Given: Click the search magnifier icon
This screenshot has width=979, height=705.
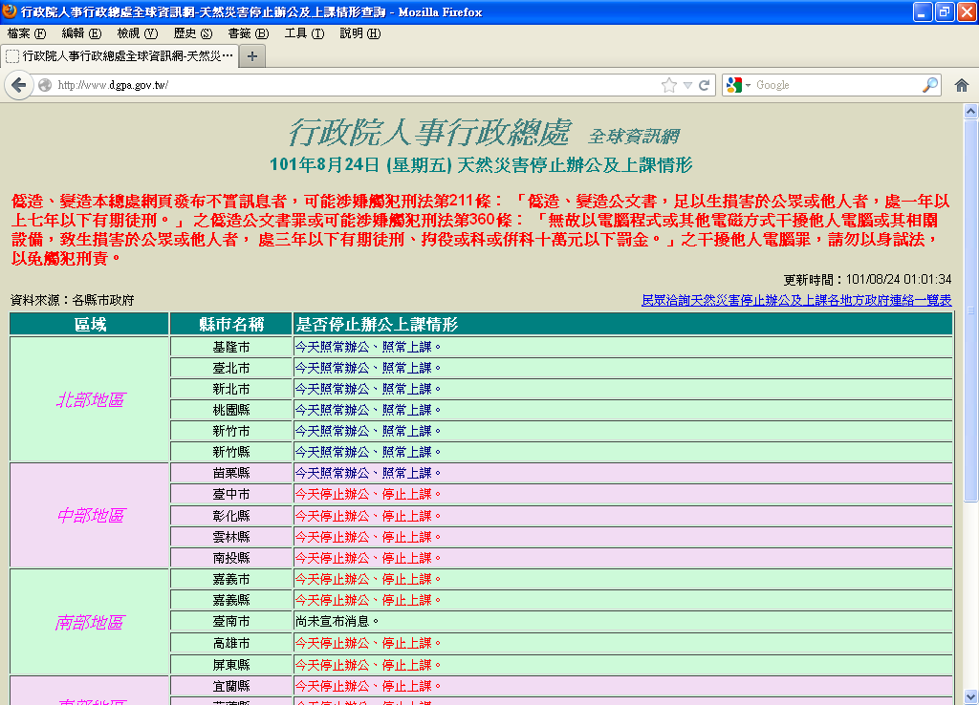Looking at the screenshot, I should coord(929,85).
